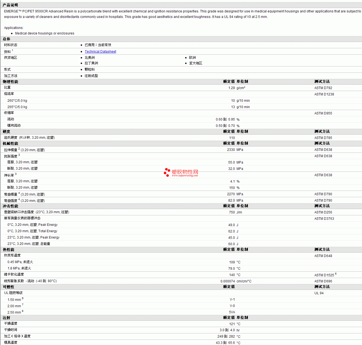Screen dimensions: 362x345
Task: Click the 拉伸模量 value 2330
Action: [x=231, y=150]
